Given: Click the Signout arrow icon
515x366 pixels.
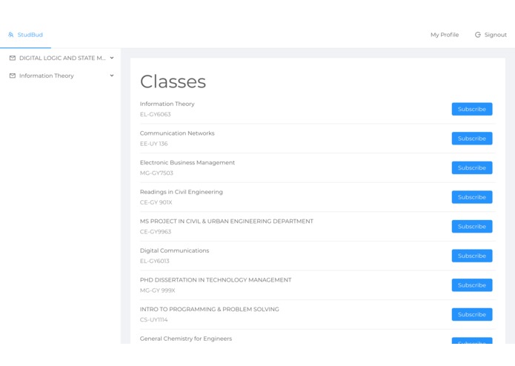Looking at the screenshot, I should click(477, 35).
